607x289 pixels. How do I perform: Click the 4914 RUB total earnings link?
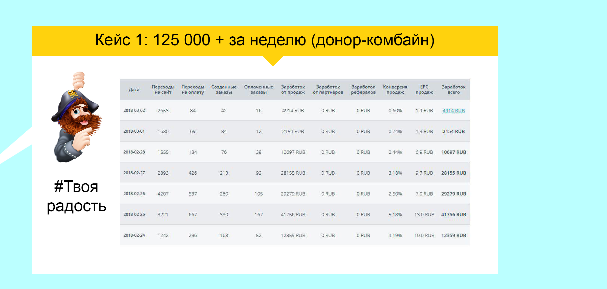coord(453,111)
